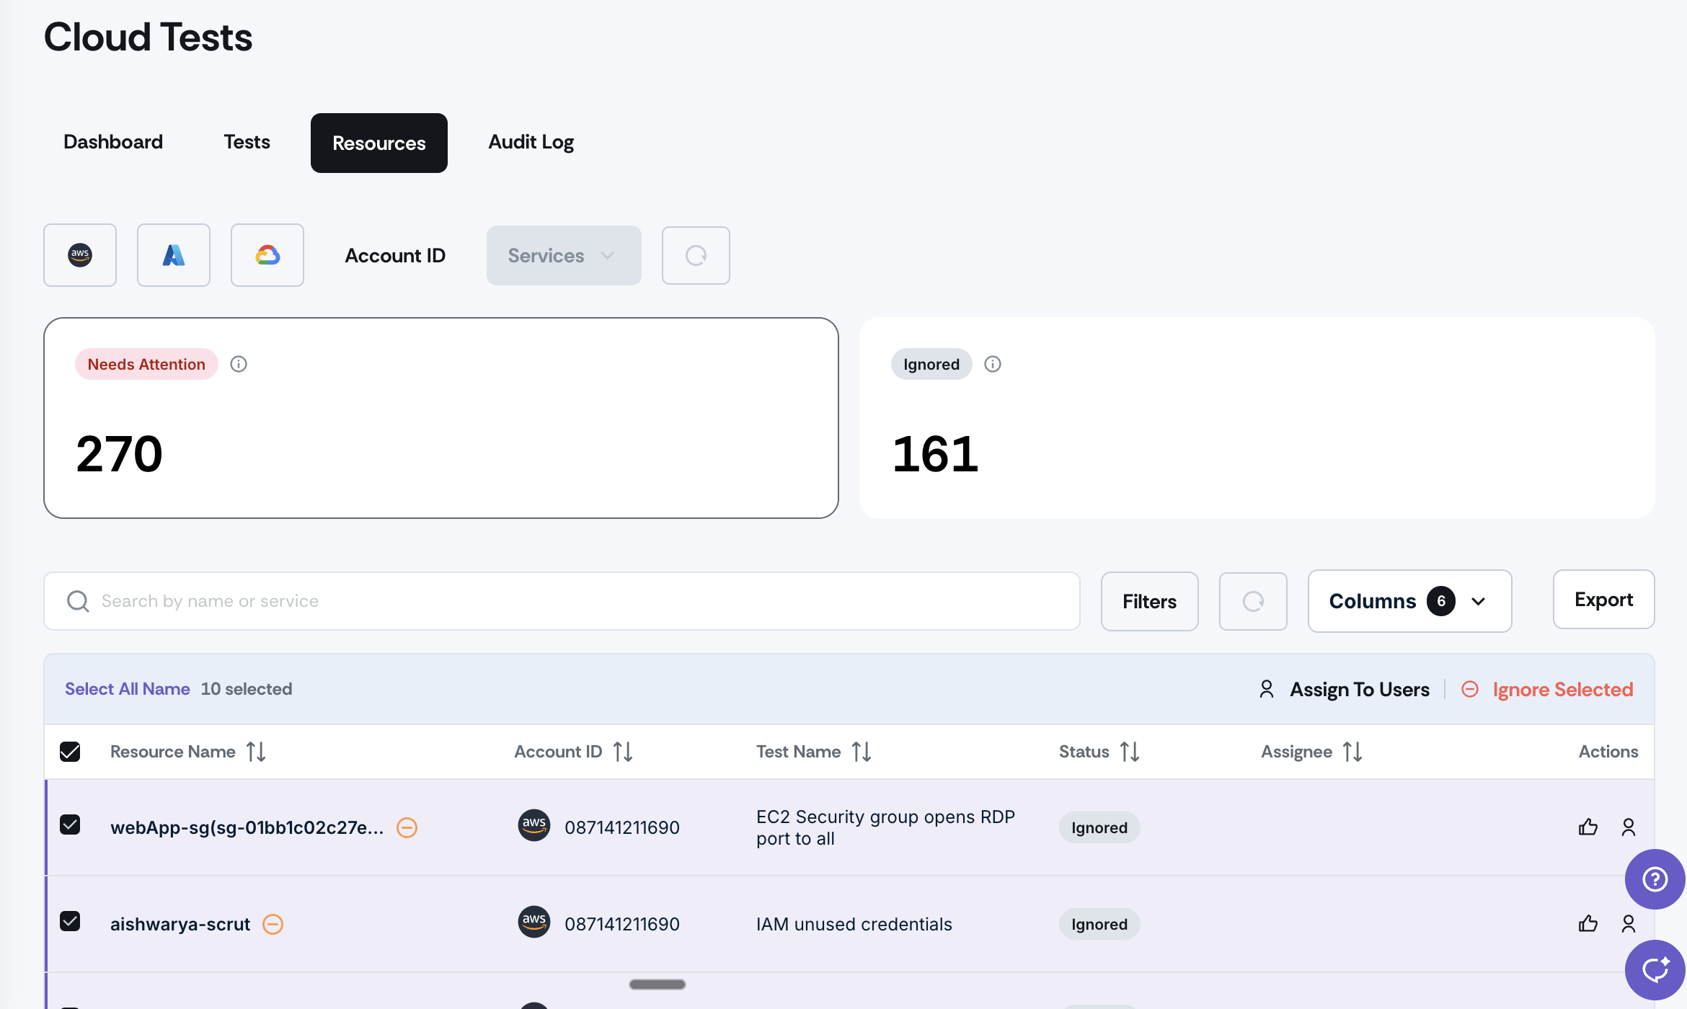Open the purple help question-mark button

(1655, 879)
